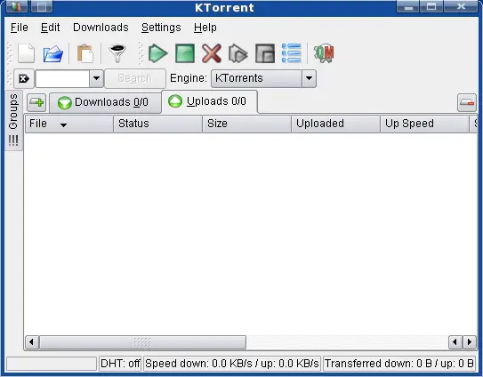Click the gray Start All icon

click(238, 53)
